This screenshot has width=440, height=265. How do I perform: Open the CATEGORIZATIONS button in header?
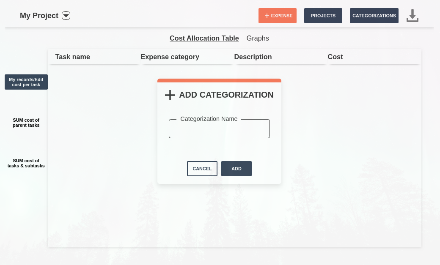click(374, 16)
